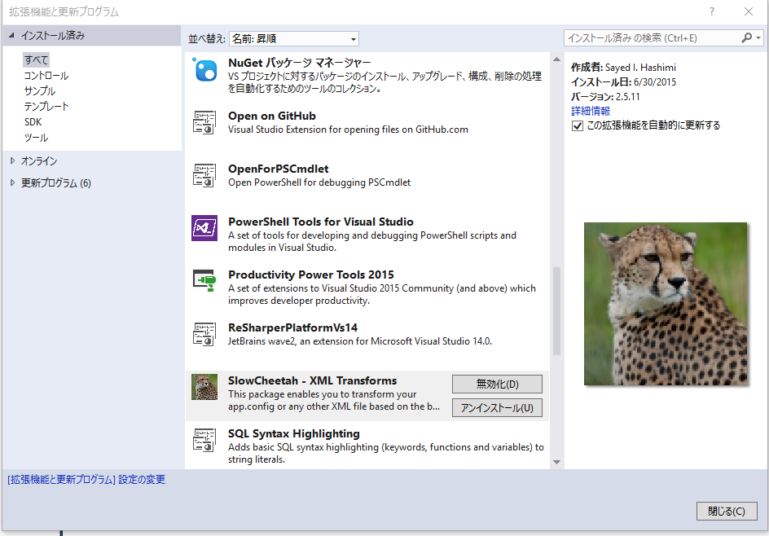The width and height of the screenshot is (769, 536).
Task: Select ツール category
Action: tap(37, 138)
